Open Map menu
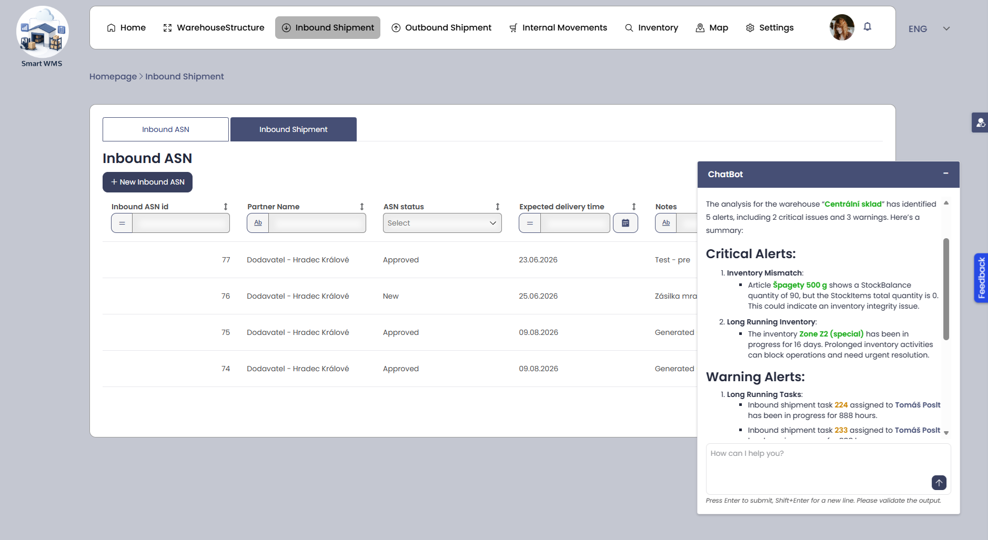The width and height of the screenshot is (988, 540). click(712, 27)
